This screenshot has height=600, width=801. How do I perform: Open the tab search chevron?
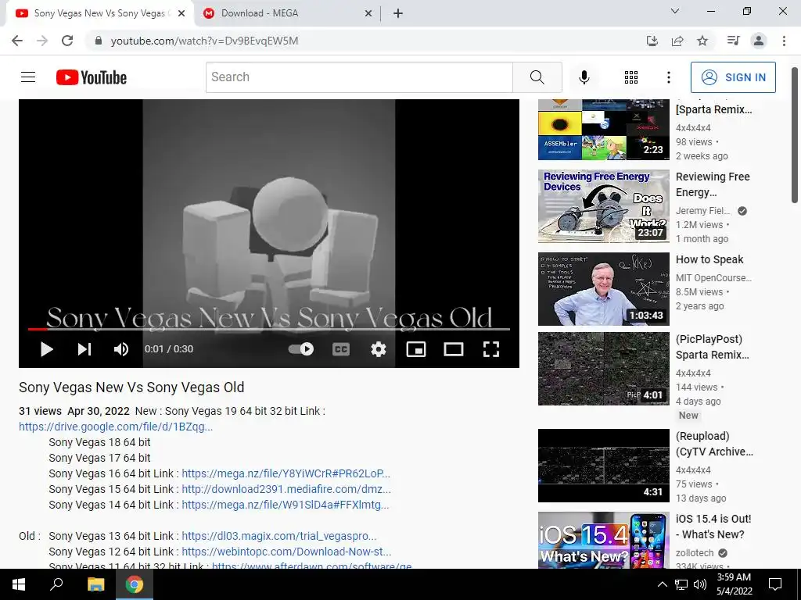pos(675,11)
